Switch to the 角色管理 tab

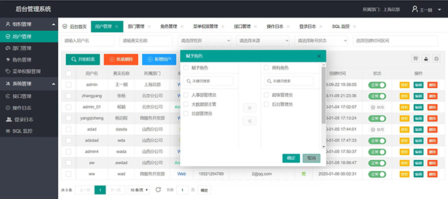click(168, 26)
